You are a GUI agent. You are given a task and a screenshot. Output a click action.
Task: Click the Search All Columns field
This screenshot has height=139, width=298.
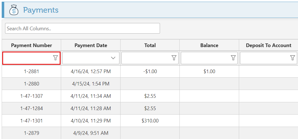coord(82,28)
